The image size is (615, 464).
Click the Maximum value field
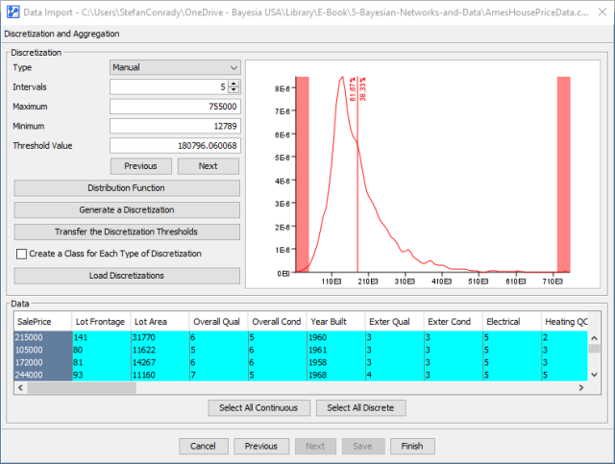[175, 107]
